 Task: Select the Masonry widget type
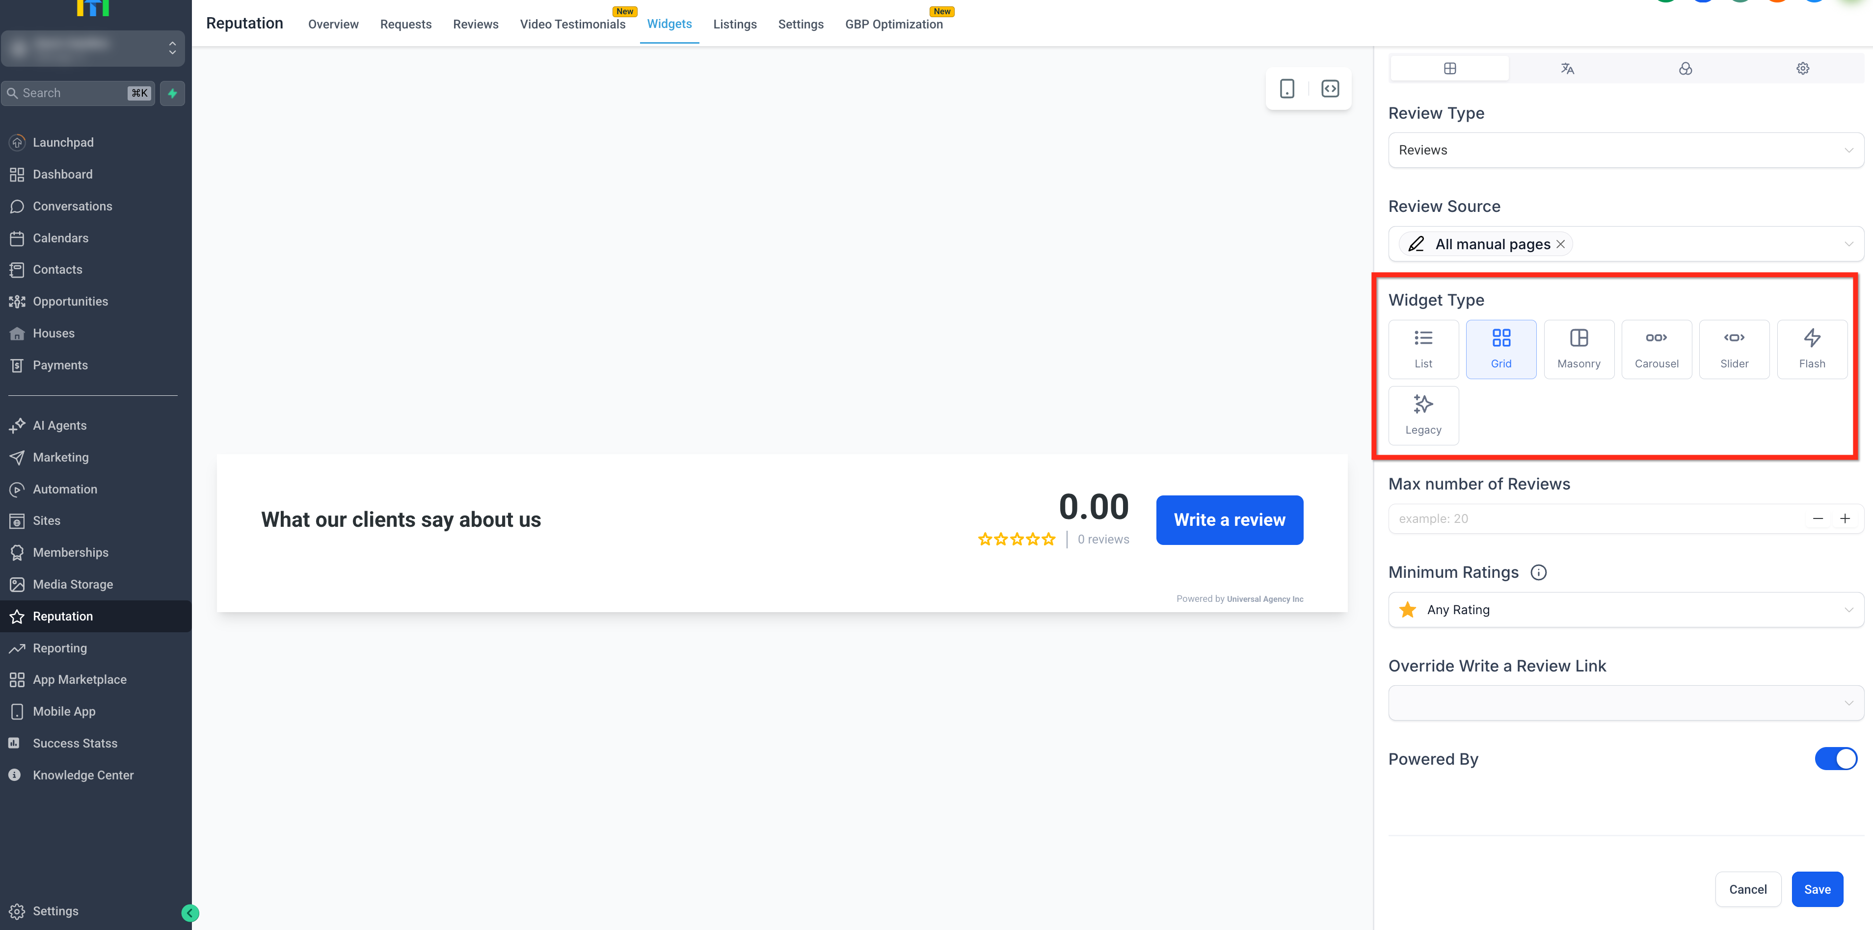point(1579,349)
